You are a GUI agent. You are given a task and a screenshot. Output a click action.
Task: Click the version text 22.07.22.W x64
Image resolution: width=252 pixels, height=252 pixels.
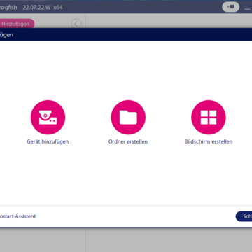pyautogui.click(x=43, y=7)
